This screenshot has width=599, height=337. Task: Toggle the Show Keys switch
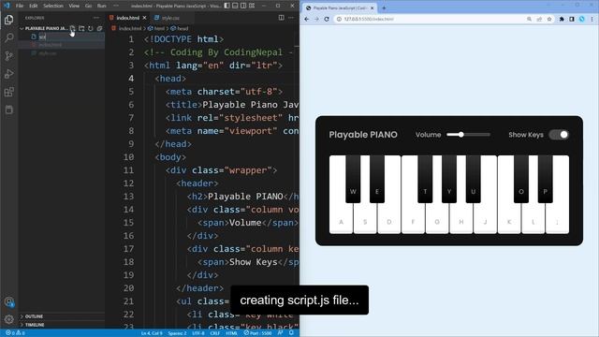click(x=559, y=135)
